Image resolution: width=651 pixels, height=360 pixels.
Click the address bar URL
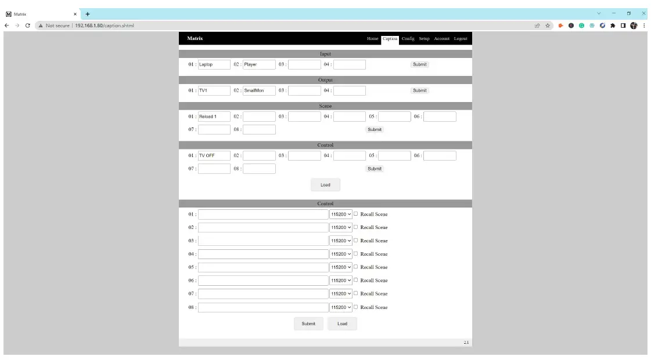105,26
